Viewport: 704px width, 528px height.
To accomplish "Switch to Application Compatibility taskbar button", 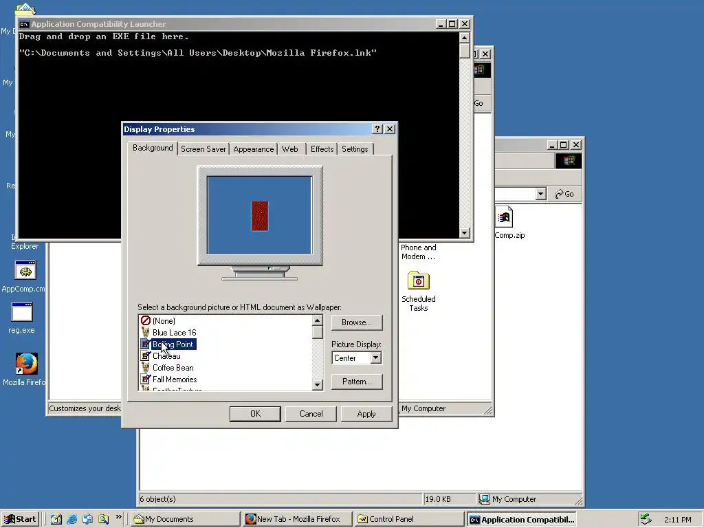I will tap(521, 519).
